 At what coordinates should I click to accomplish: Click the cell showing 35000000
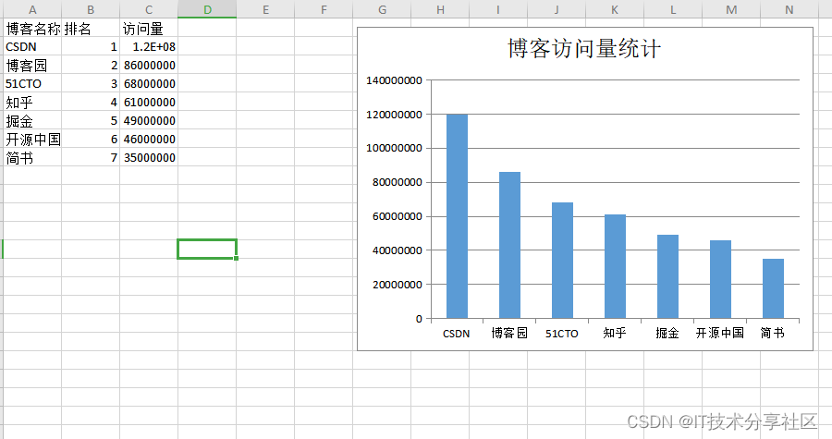(149, 157)
